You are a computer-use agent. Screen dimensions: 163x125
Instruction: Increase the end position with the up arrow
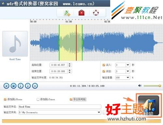coord(69,70)
